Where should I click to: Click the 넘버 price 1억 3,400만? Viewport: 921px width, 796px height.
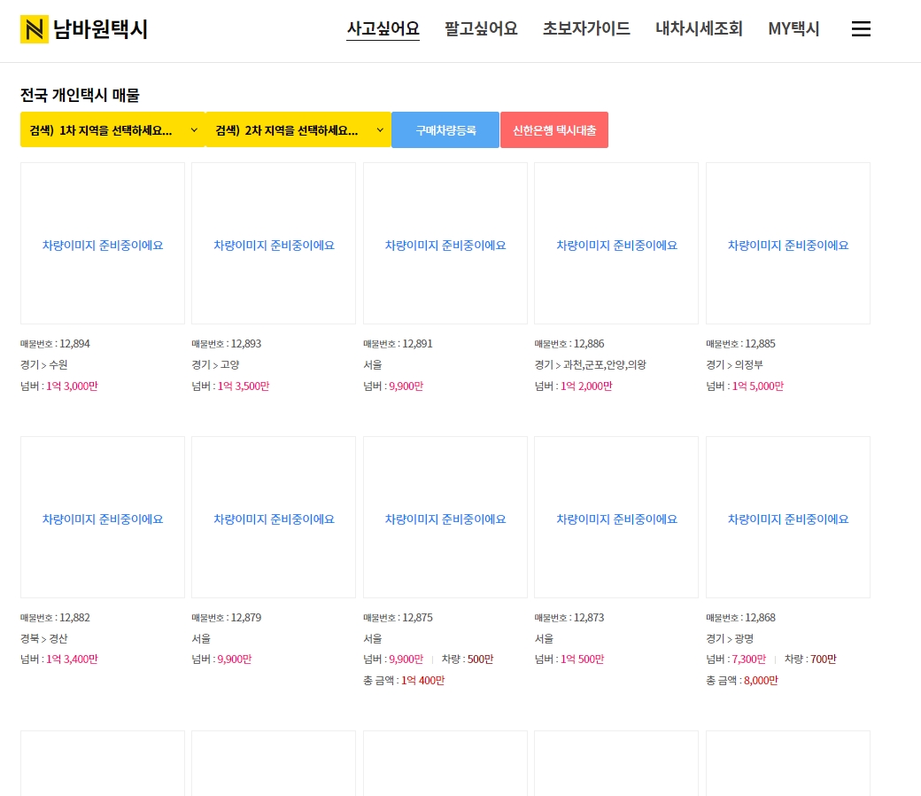point(72,659)
